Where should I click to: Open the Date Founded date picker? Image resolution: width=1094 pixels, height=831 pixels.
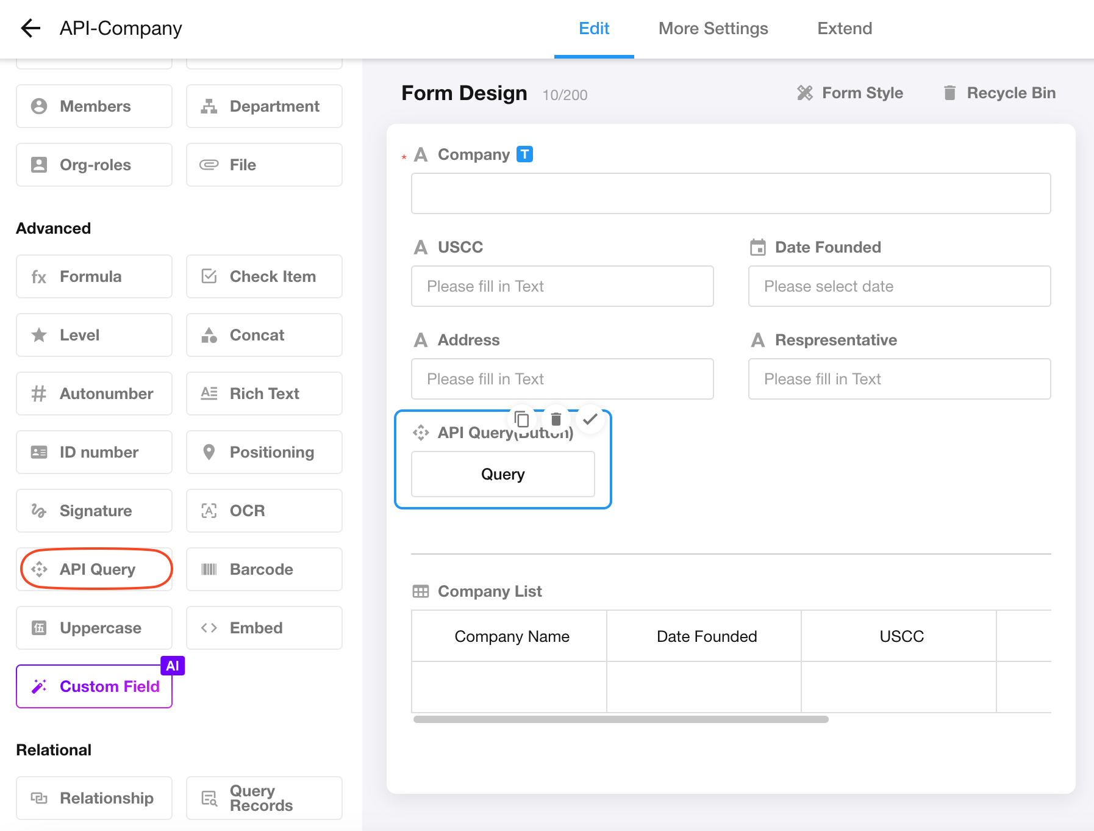pyautogui.click(x=899, y=286)
